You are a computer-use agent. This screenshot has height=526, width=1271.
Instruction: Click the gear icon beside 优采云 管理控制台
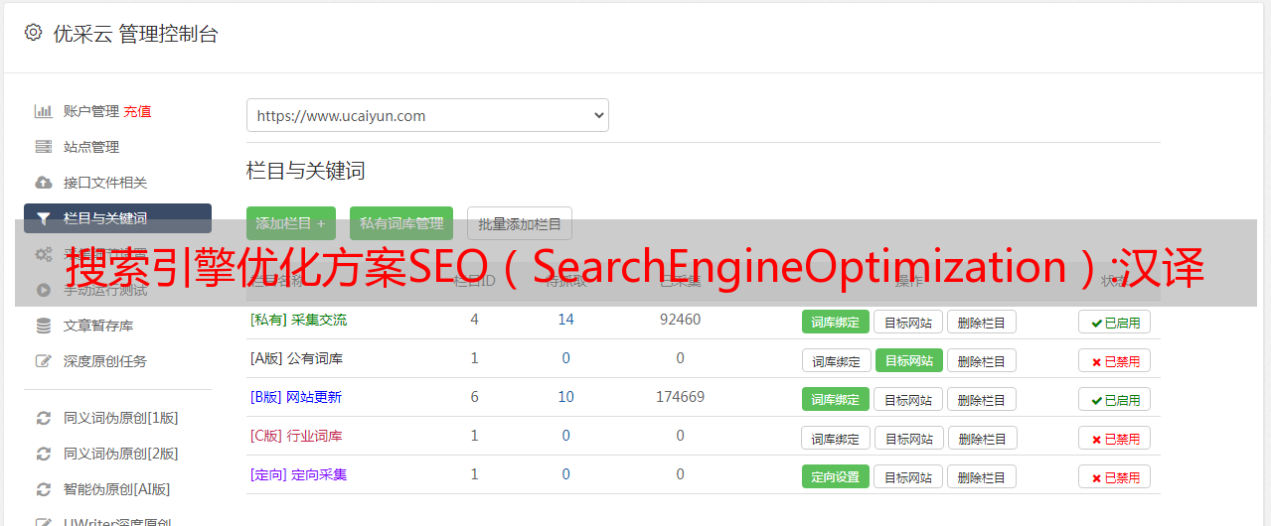pos(34,33)
